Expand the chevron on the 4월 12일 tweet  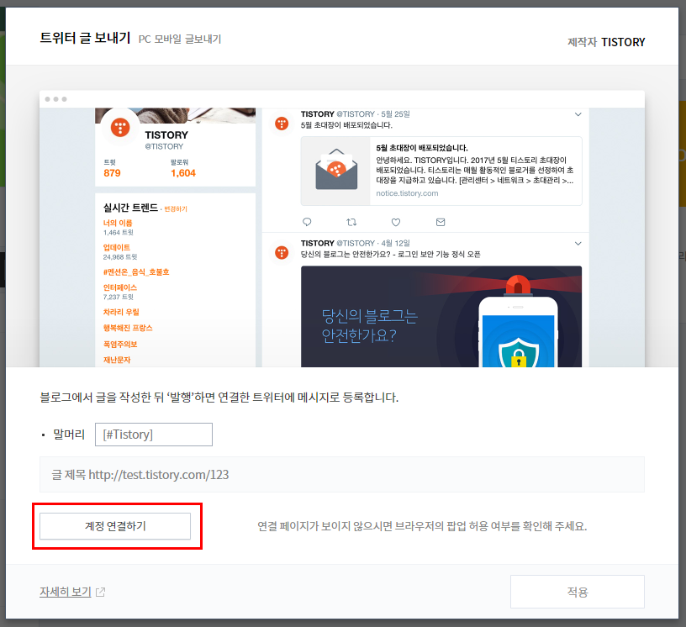(578, 243)
